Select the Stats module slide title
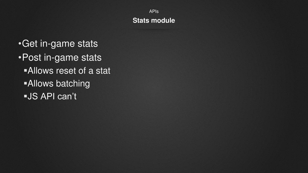The image size is (308, 173). [154, 20]
